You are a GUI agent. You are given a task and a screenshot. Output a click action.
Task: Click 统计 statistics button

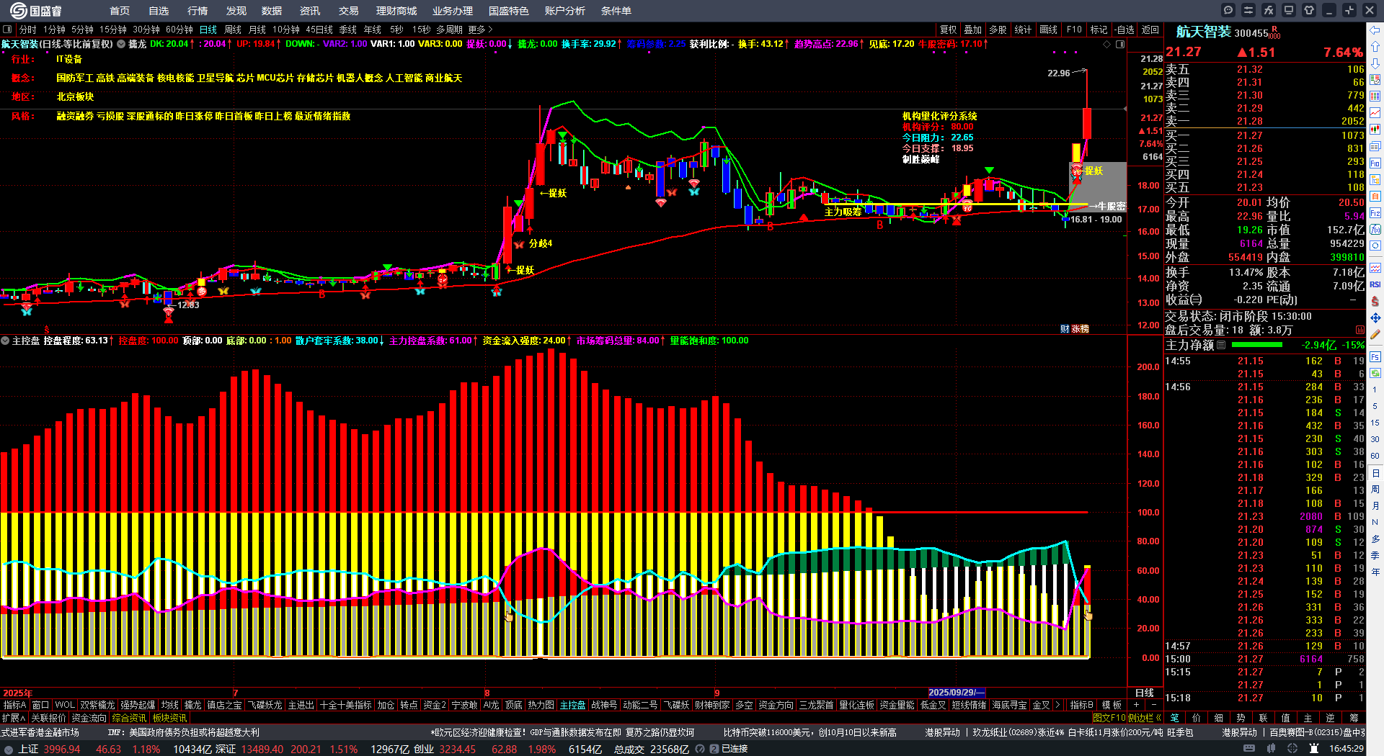click(x=1023, y=30)
